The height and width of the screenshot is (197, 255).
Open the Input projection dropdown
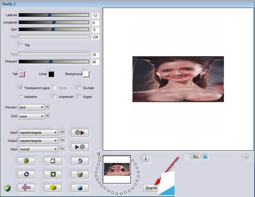pyautogui.click(x=38, y=132)
